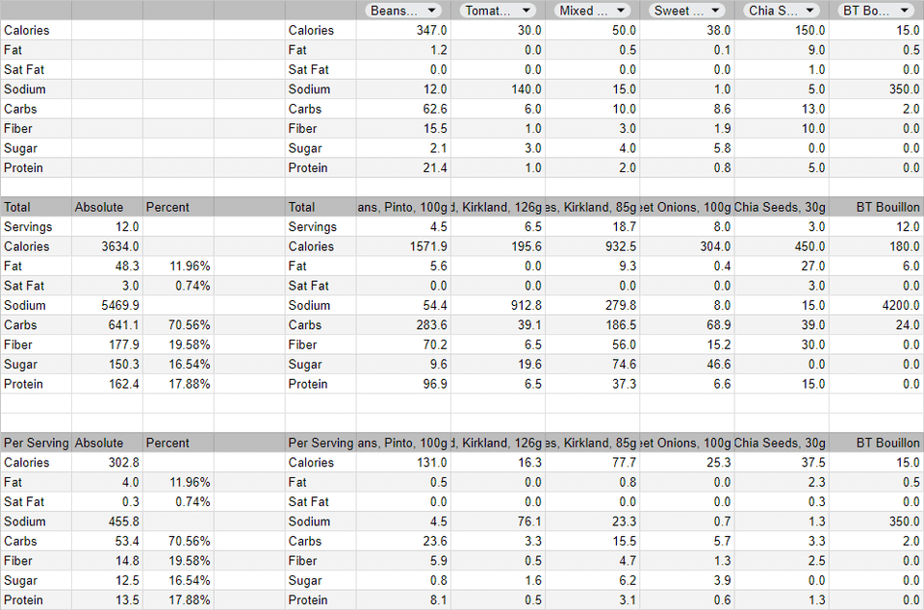The height and width of the screenshot is (610, 924).
Task: Select the Per Serving Calories cell 302.8
Action: tap(107, 462)
